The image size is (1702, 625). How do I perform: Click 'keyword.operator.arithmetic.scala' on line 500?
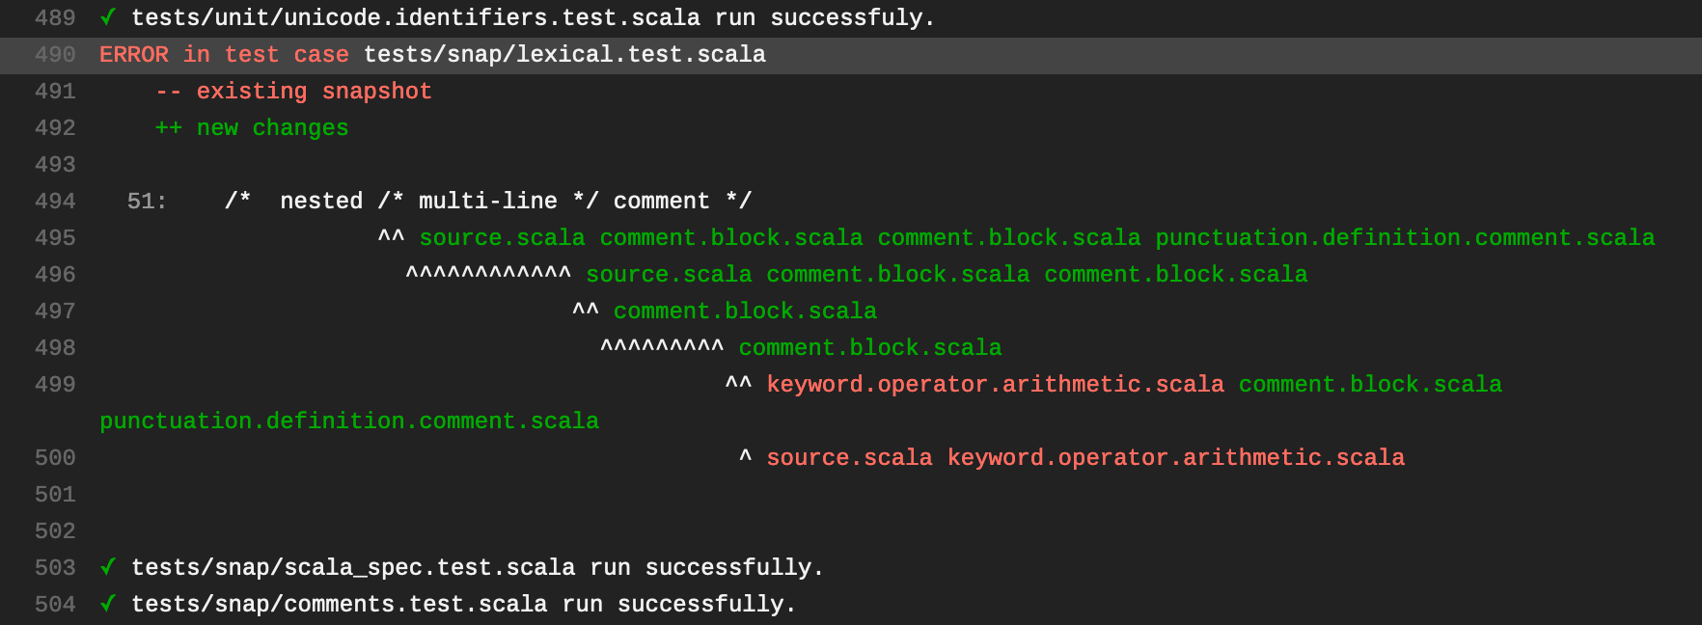pos(1175,458)
